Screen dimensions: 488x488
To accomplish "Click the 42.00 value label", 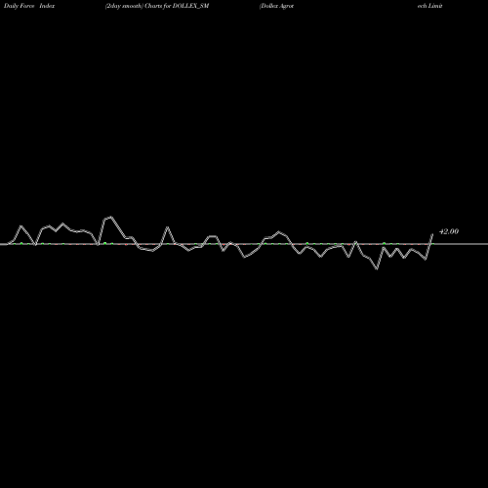I will click(x=449, y=231).
